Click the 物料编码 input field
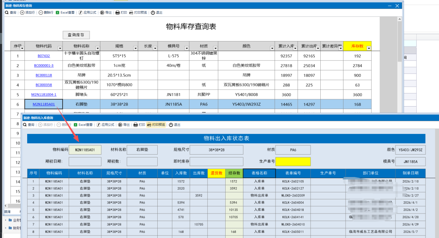Screen dimensions: 439x238 point(85,150)
